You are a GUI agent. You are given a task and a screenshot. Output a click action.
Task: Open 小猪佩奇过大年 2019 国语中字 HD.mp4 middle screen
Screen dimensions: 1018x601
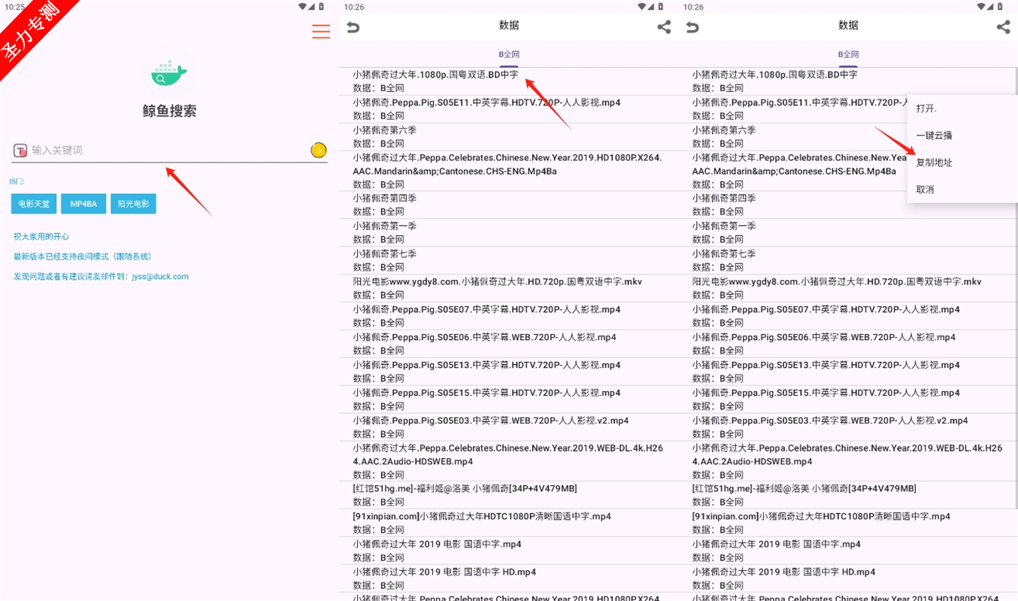(x=509, y=578)
